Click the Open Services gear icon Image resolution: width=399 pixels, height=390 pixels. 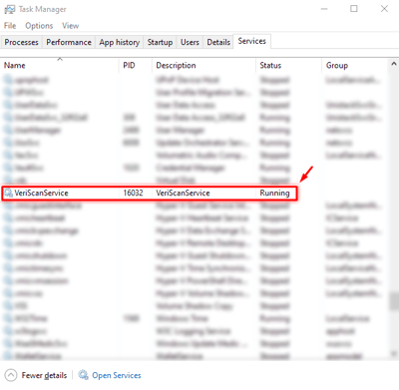(x=83, y=375)
